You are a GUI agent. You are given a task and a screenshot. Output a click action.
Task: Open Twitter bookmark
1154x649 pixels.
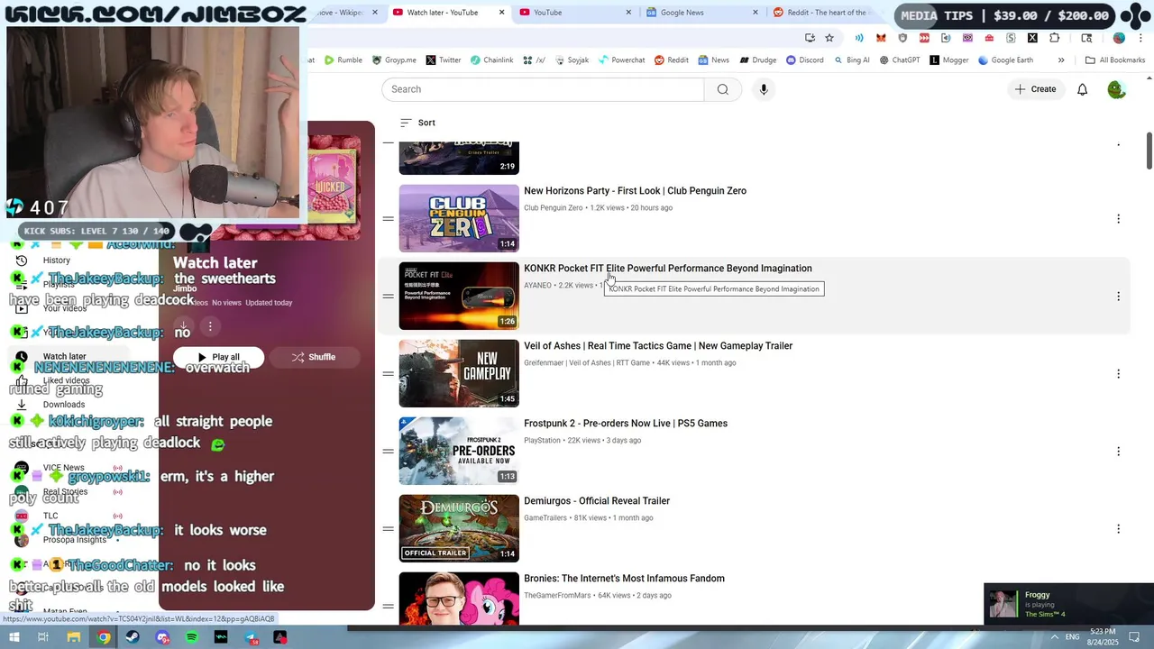[x=443, y=60]
